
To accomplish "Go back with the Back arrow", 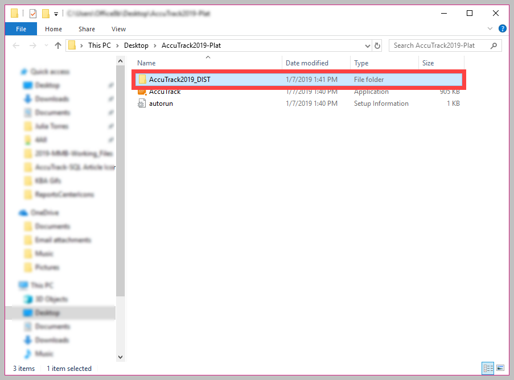I will click(16, 46).
